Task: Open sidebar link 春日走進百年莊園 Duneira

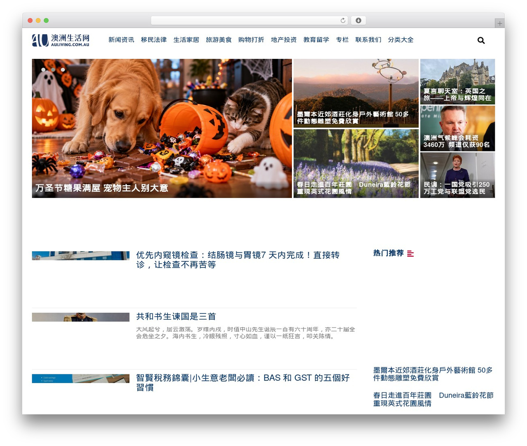Action: [433, 399]
